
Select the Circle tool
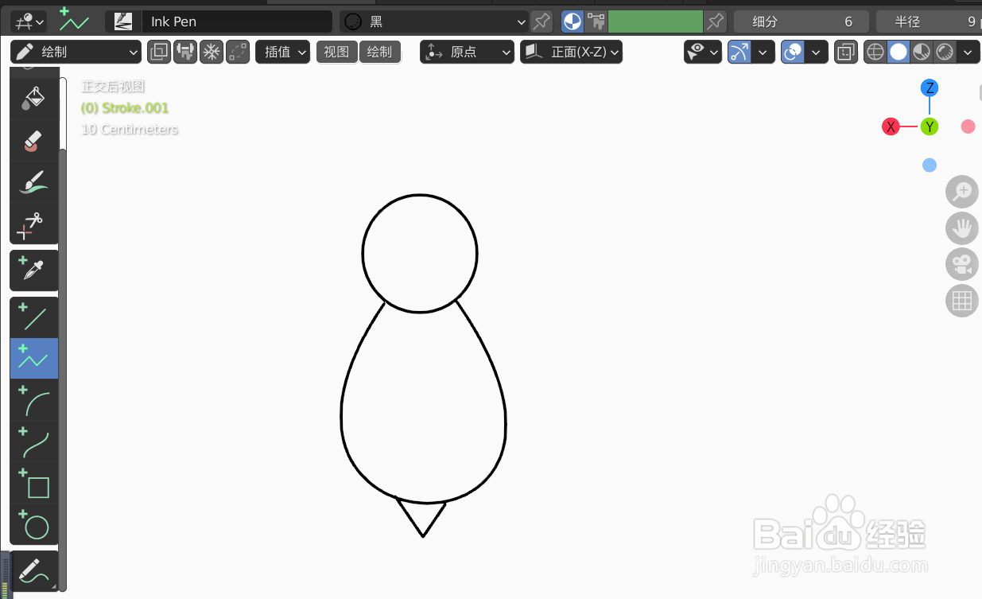pyautogui.click(x=33, y=523)
